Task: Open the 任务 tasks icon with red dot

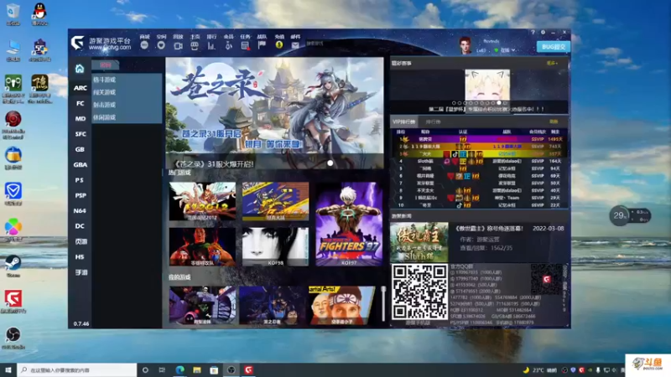Action: tap(245, 45)
